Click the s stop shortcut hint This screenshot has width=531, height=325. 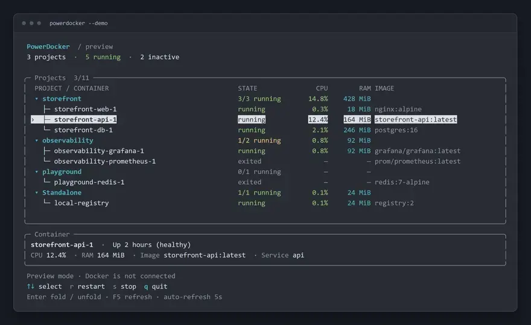pos(124,286)
